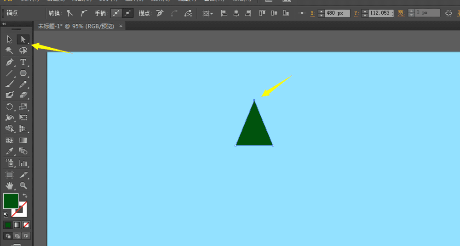Click the X value stepper arrows

click(x=321, y=13)
